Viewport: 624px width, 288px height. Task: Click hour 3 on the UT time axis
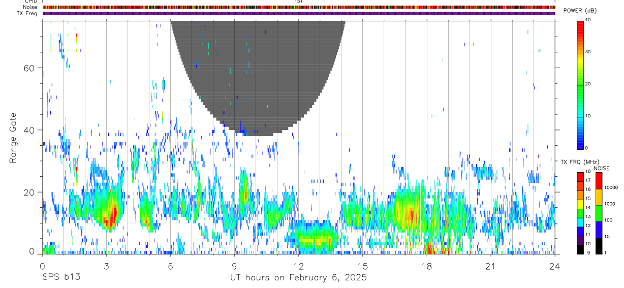click(x=106, y=266)
